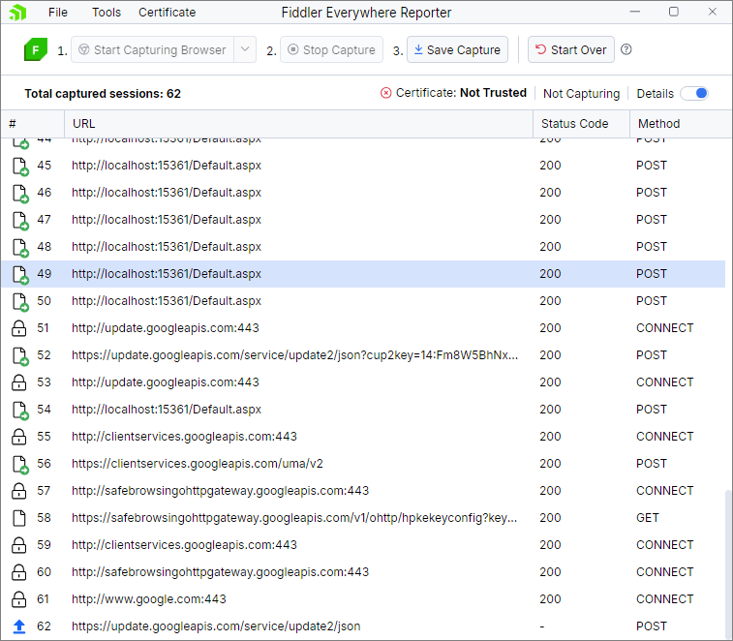Click the # column header
The height and width of the screenshot is (641, 733).
click(32, 124)
